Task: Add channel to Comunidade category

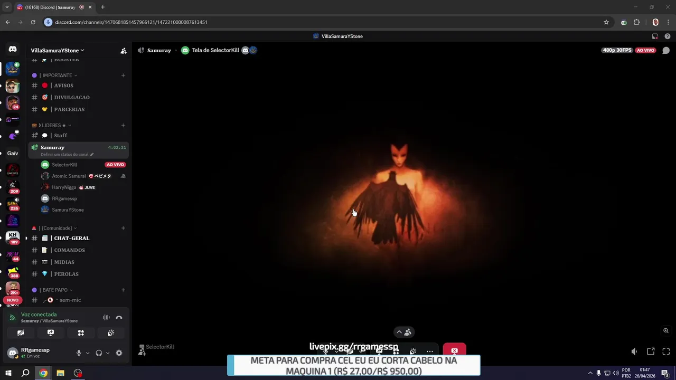Action: [123, 228]
